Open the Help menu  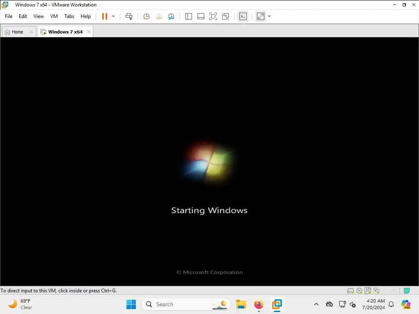tap(86, 16)
